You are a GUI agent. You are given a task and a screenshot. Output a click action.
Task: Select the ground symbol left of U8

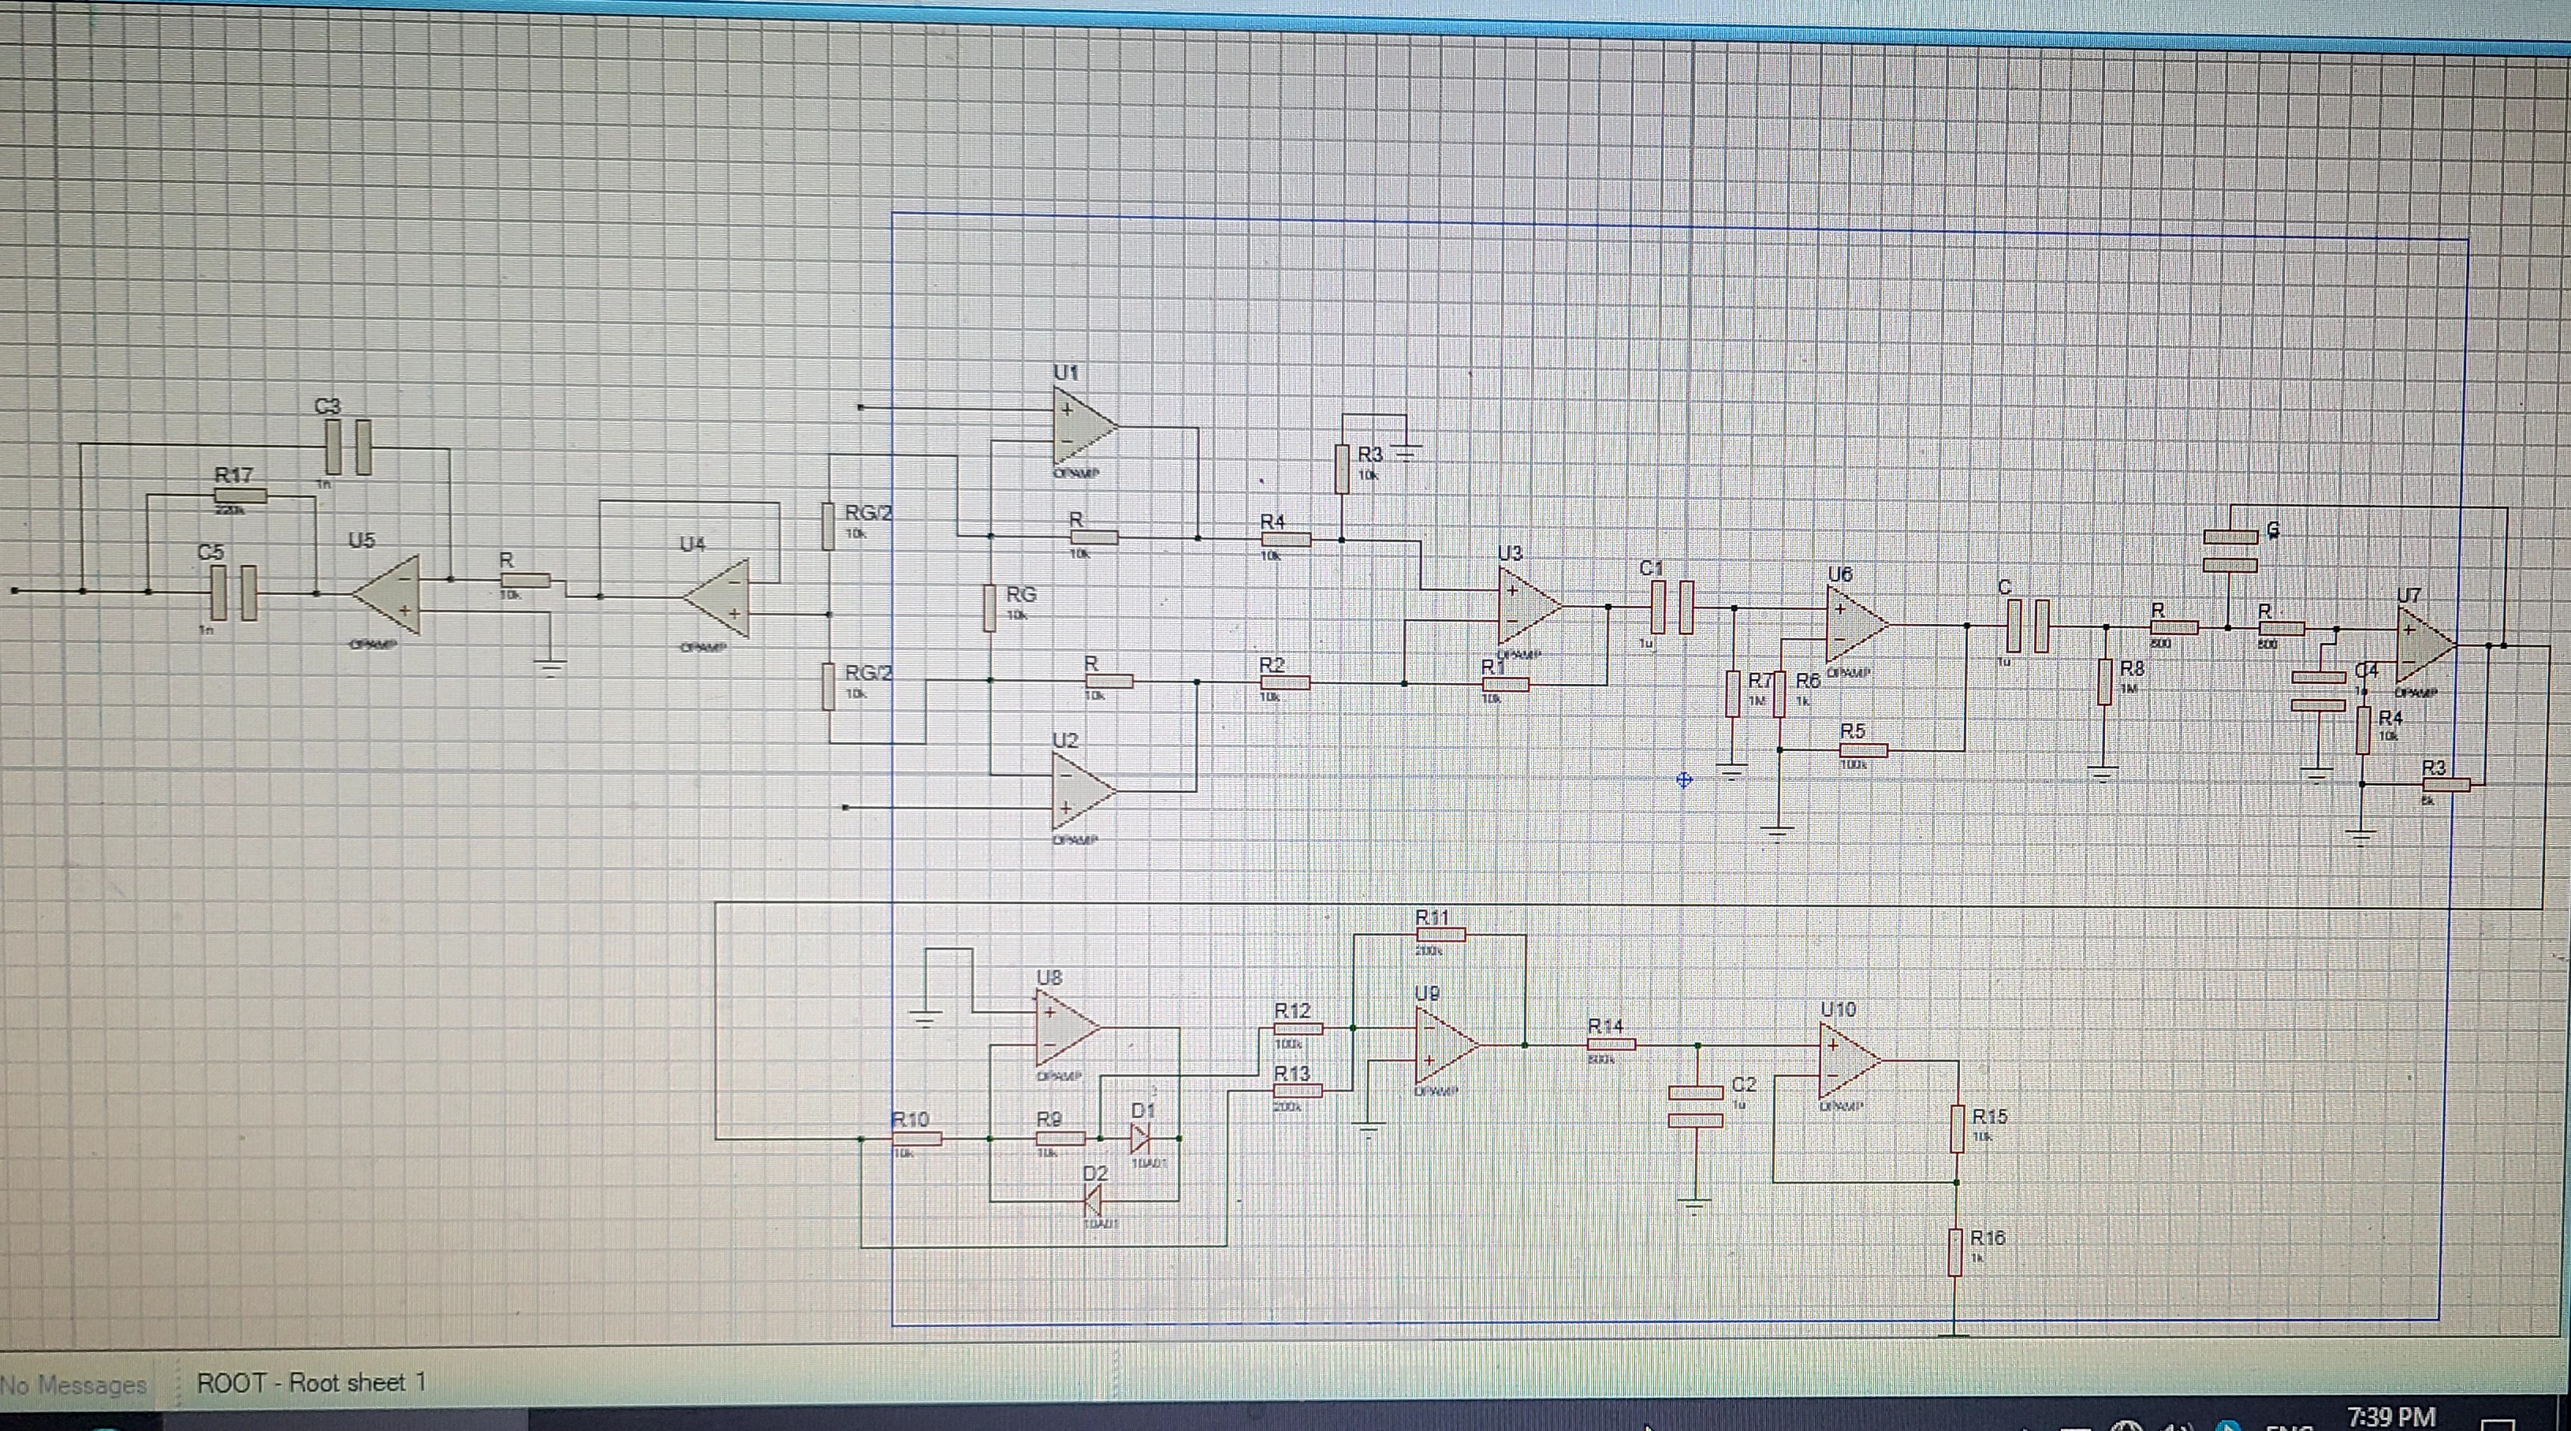926,1017
